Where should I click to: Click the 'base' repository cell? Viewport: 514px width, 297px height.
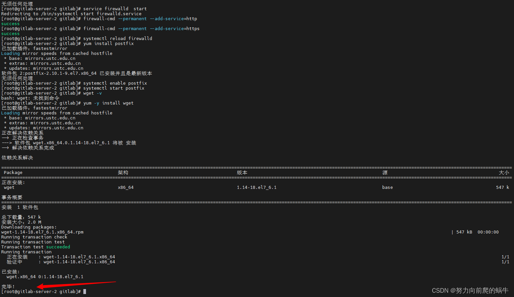tap(388, 187)
